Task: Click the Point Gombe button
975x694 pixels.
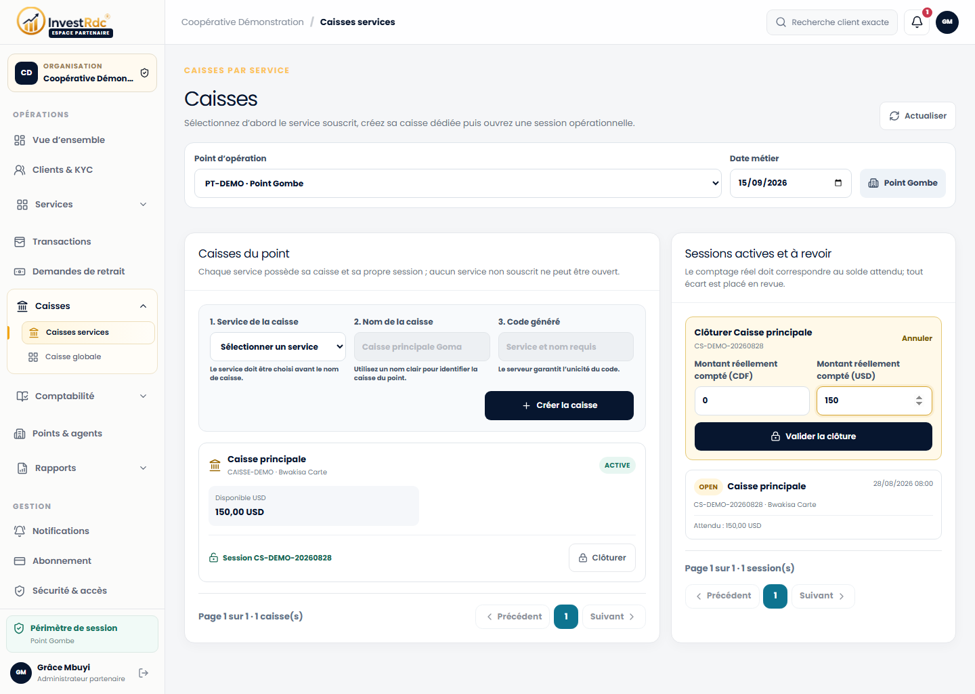Action: click(903, 184)
